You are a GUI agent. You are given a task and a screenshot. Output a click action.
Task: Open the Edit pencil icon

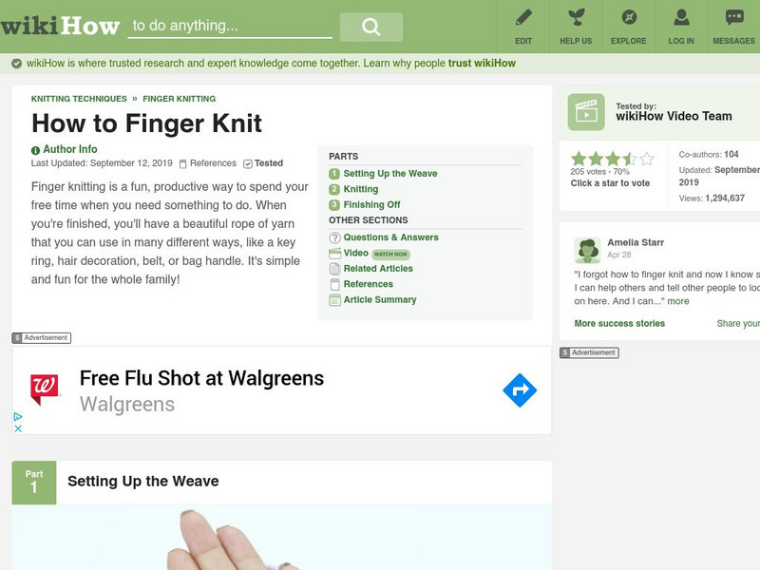pos(523,18)
